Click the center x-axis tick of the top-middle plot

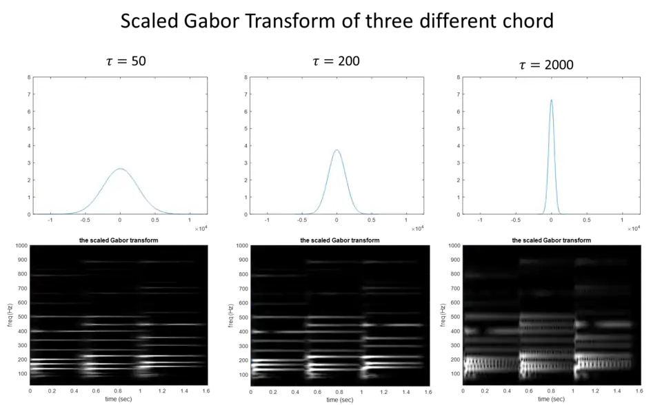pos(337,222)
